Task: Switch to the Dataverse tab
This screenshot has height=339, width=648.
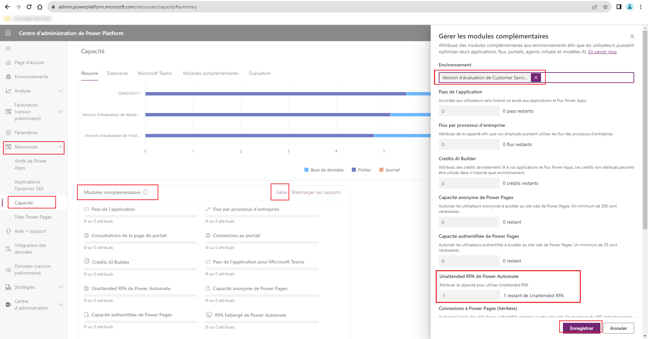Action: [117, 73]
